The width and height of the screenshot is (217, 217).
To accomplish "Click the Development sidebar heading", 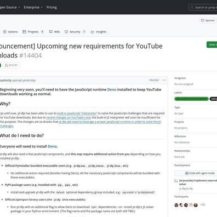I will [x=182, y=165].
